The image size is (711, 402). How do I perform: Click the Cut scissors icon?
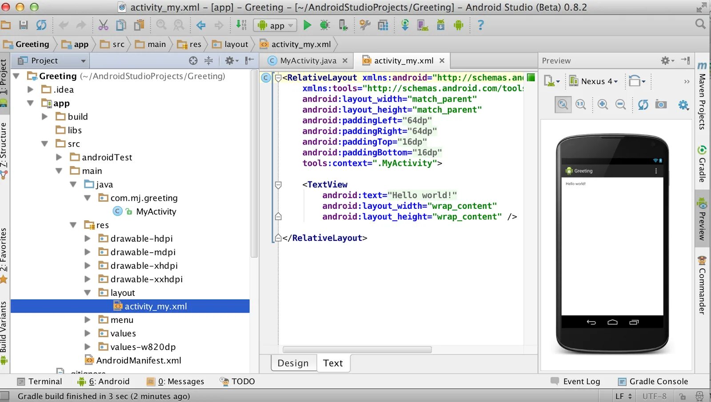[x=103, y=25]
